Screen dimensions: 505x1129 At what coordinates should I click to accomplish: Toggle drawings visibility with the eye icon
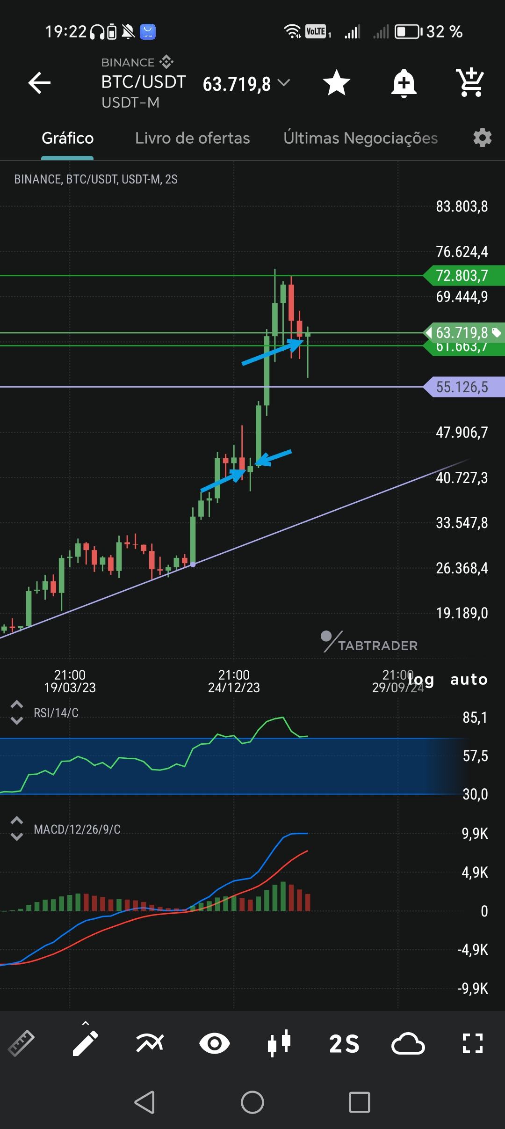215,1043
